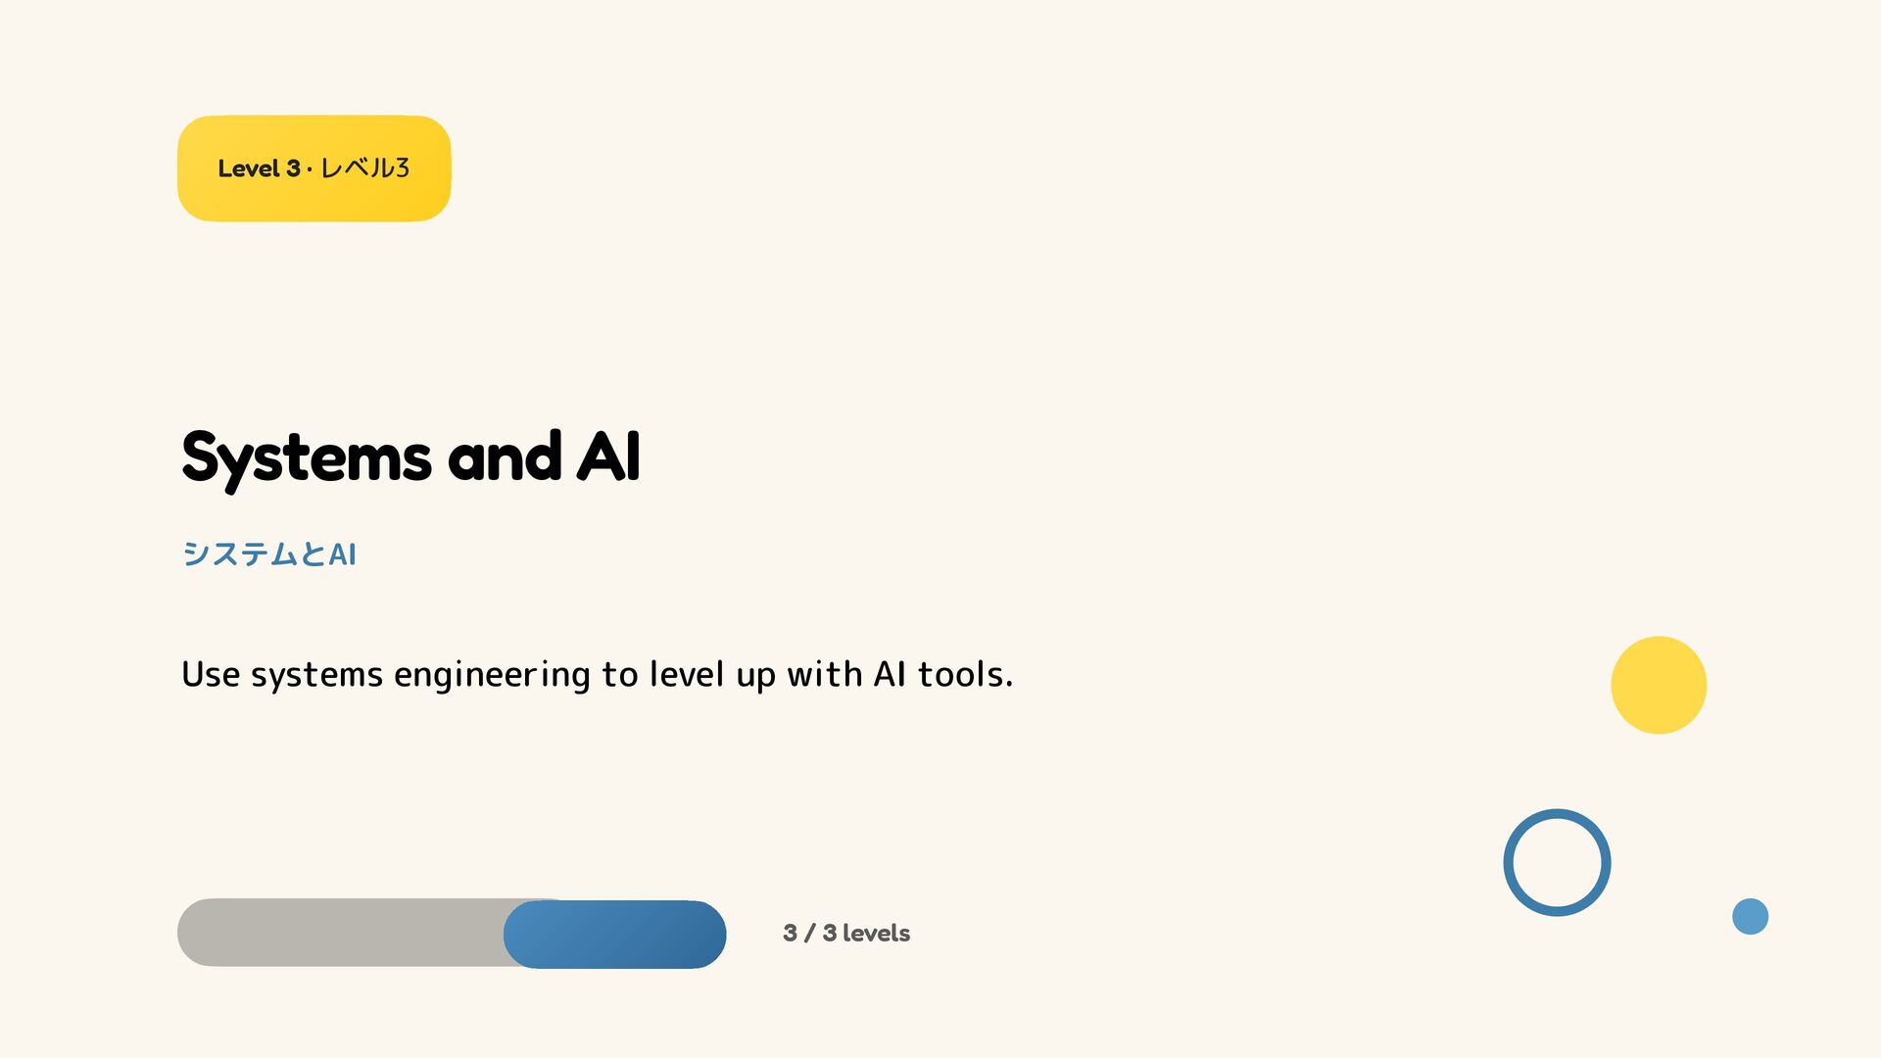Click the word "engineering" in the description
This screenshot has width=1881, height=1058.
pyautogui.click(x=492, y=675)
